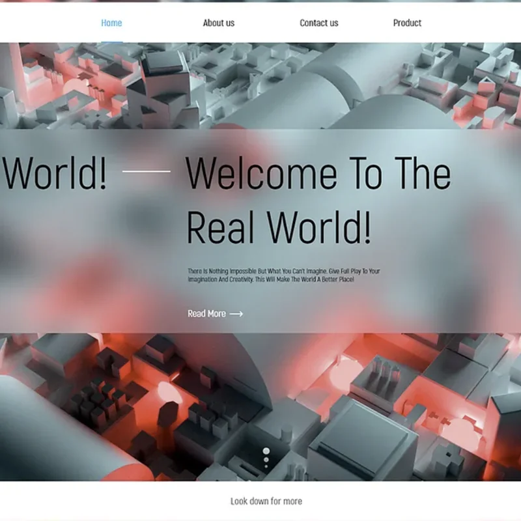The width and height of the screenshot is (521, 521).
Task: Click the 'Welcome To The' heading line
Action: click(x=318, y=173)
